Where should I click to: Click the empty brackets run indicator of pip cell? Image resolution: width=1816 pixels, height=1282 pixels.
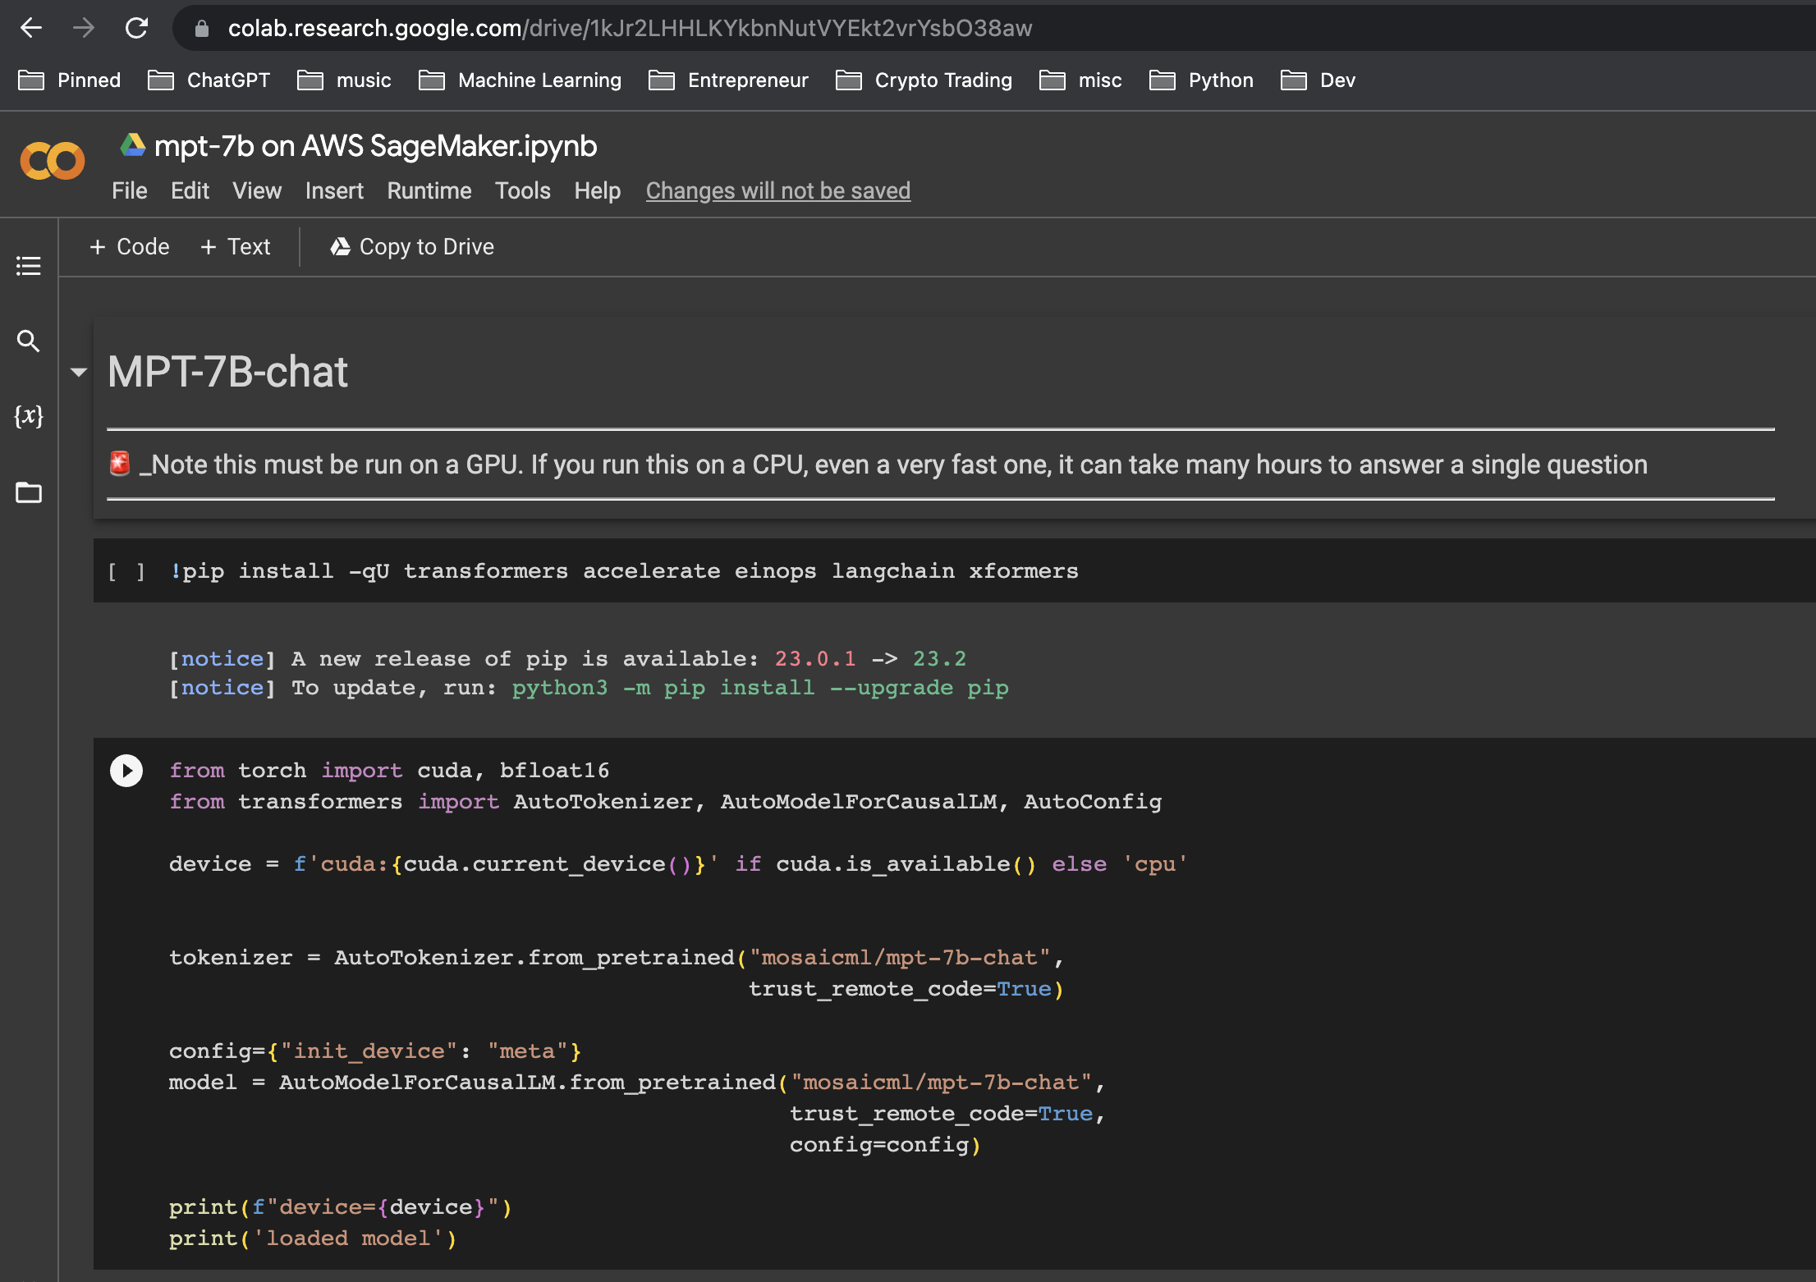pos(126,572)
